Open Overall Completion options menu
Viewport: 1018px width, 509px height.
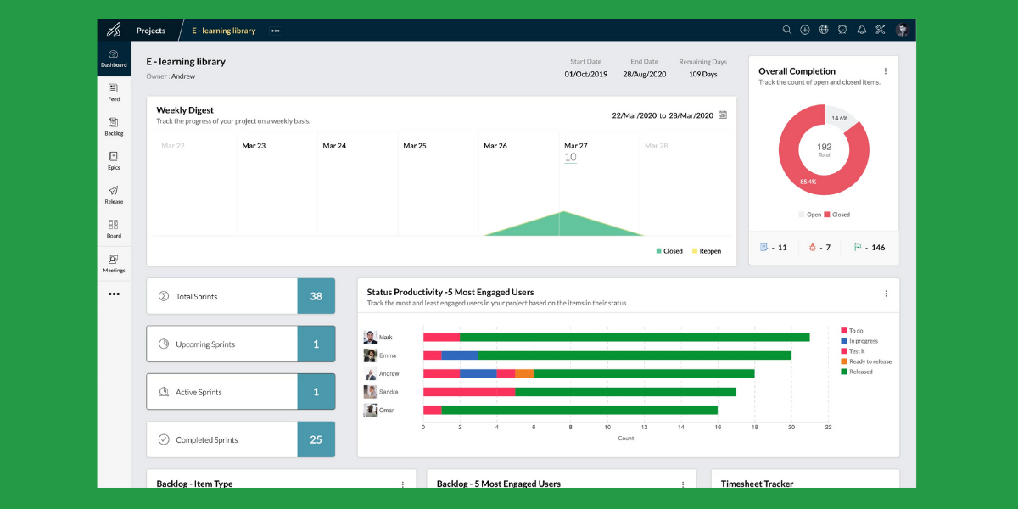pyautogui.click(x=886, y=71)
